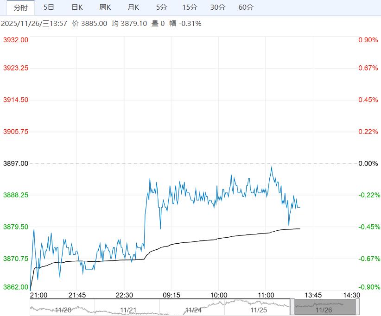Select the 5分 five-minute interval
Viewport: 381px width, 316px height.
(x=161, y=8)
